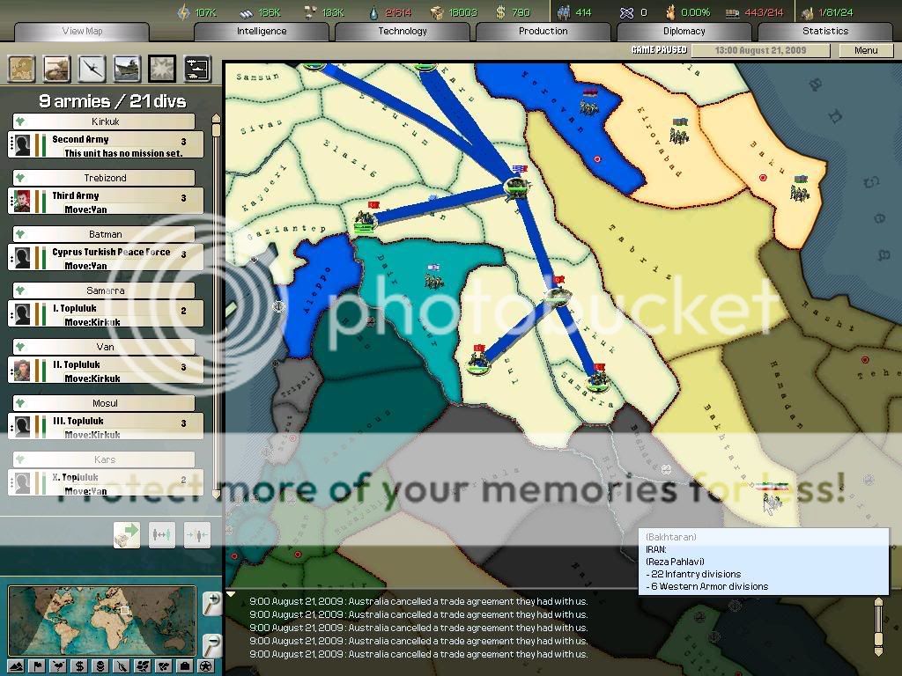Image resolution: width=902 pixels, height=676 pixels.
Task: Select the Third Army unit entry
Action: click(x=106, y=202)
